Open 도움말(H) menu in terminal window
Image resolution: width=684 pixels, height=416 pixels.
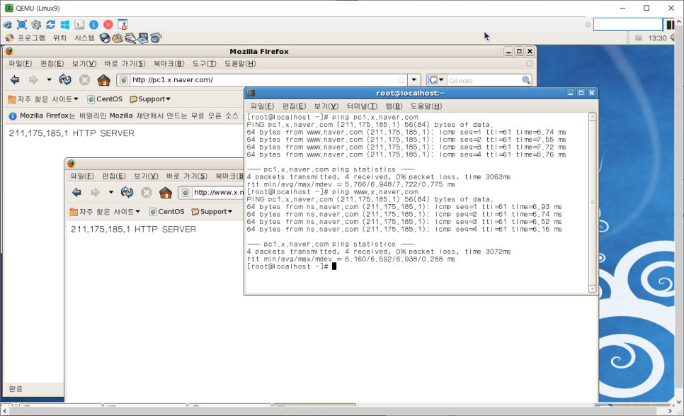tap(426, 106)
